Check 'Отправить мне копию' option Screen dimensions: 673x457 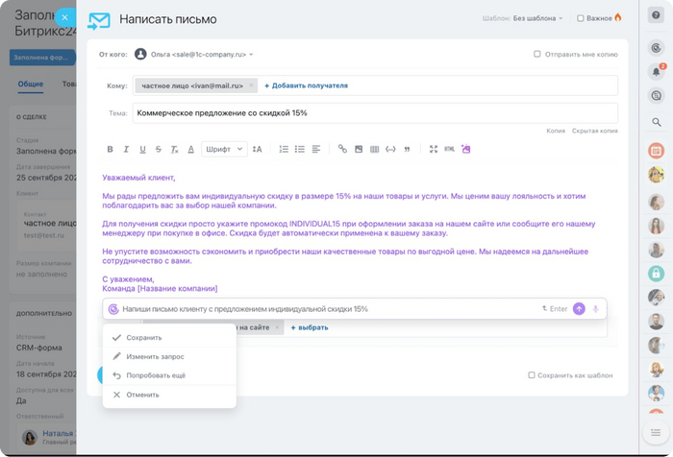coord(537,55)
